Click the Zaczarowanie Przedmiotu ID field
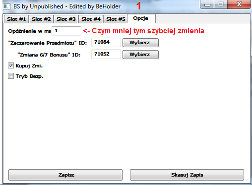Image resolution: width=252 pixels, height=185 pixels. (x=106, y=42)
